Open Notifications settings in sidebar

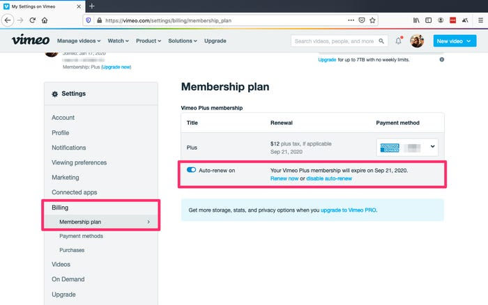pos(69,148)
